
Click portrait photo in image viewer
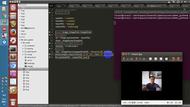point(152,81)
